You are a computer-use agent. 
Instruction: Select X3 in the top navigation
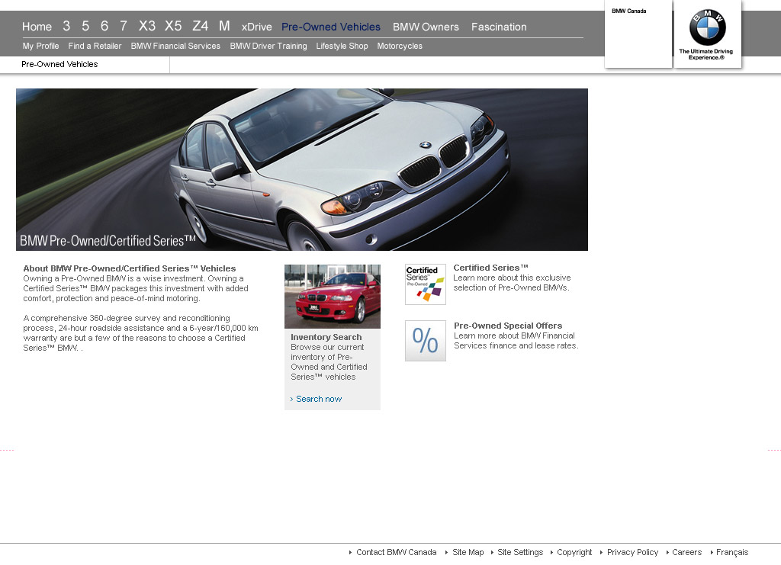pos(147,26)
